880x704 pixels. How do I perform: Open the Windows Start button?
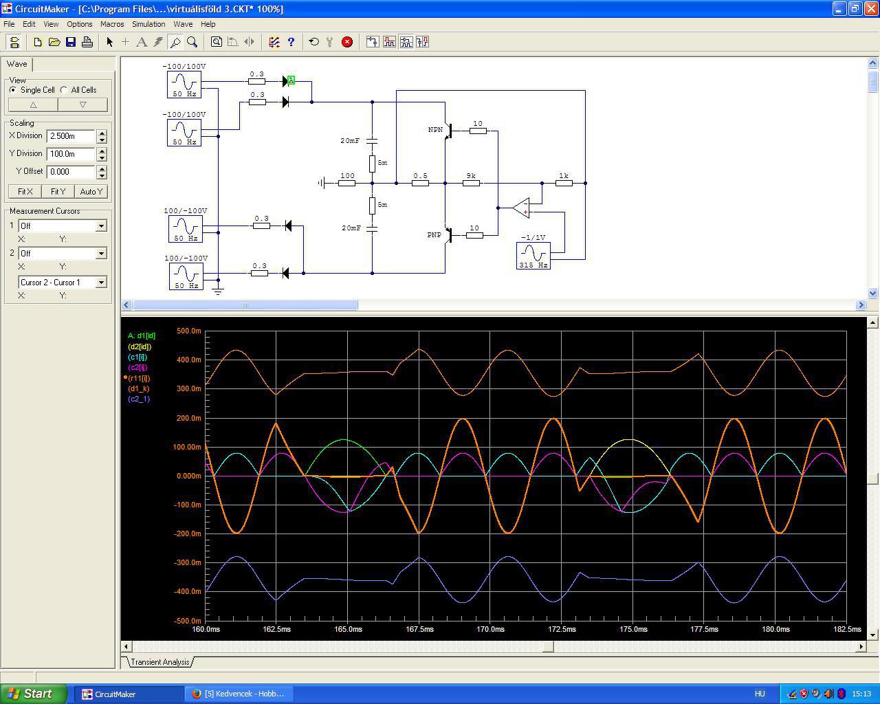click(34, 694)
